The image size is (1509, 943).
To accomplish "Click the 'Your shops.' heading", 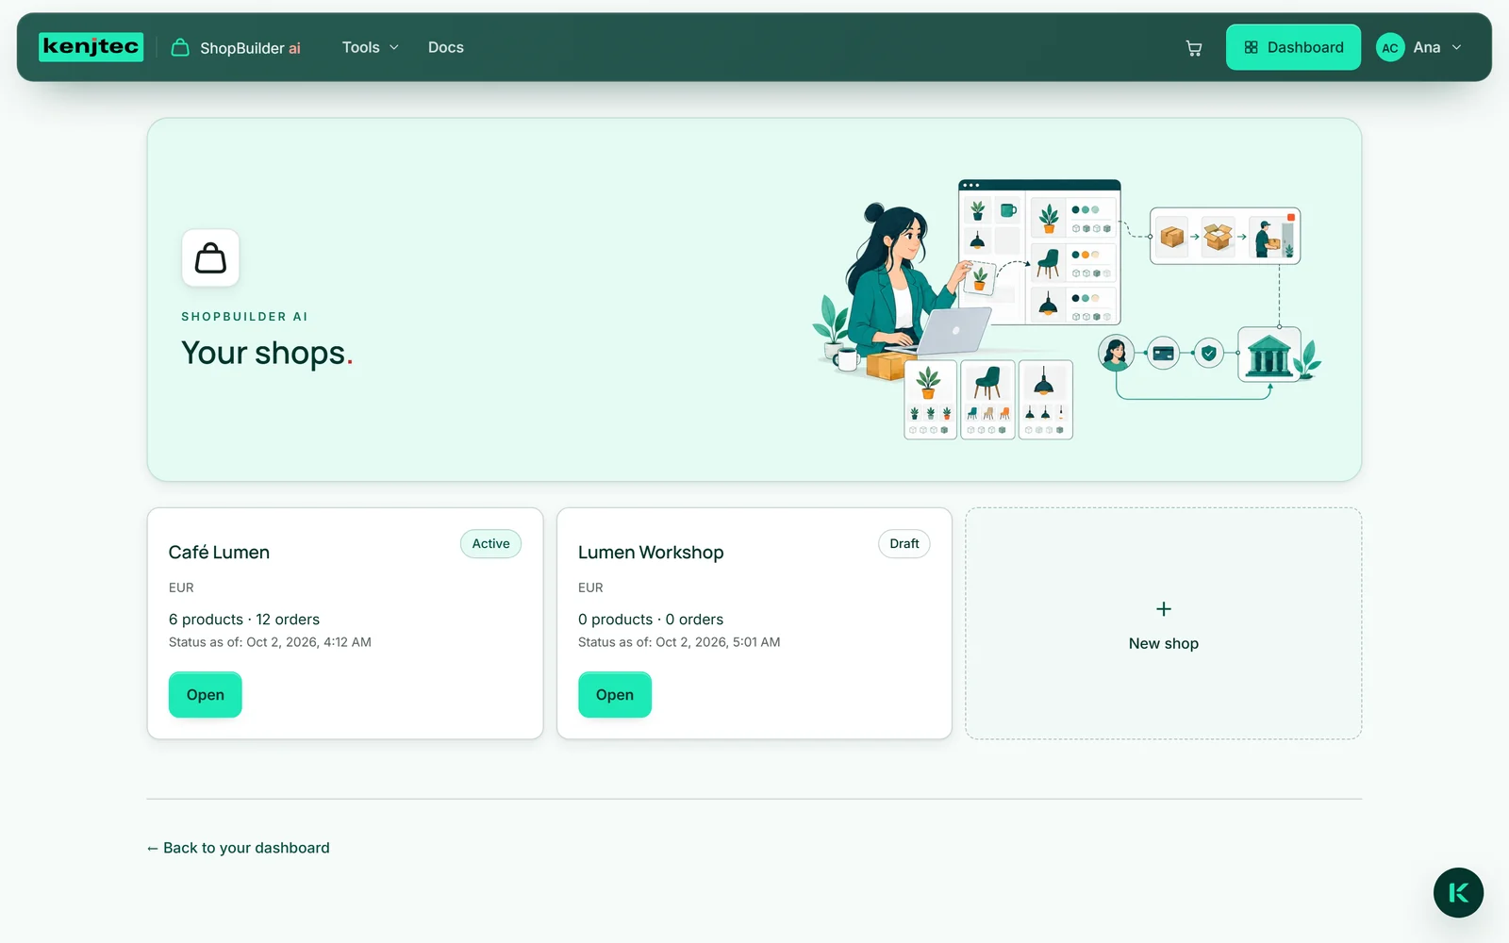I will point(267,353).
